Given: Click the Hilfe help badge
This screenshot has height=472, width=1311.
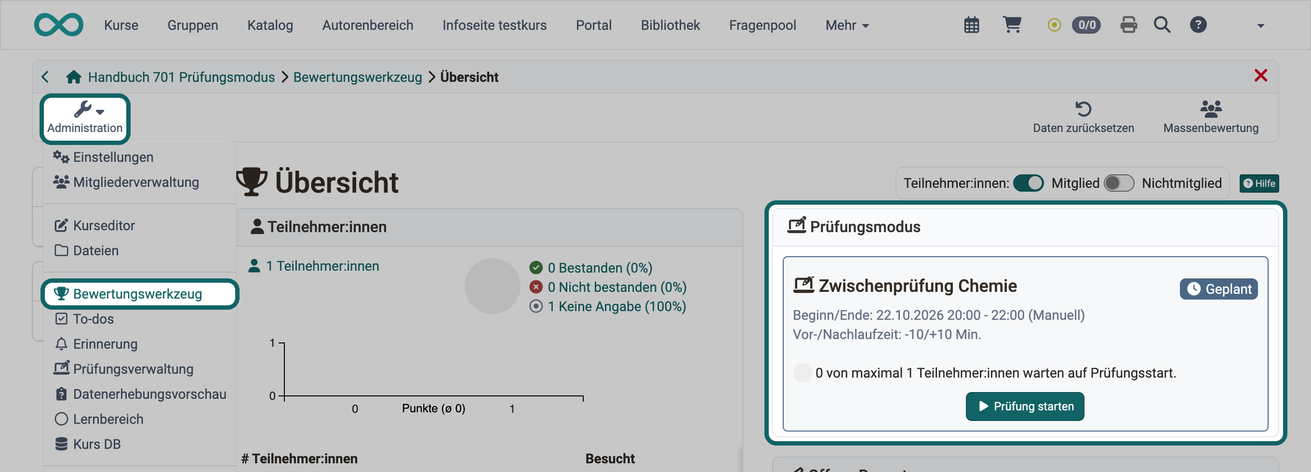Looking at the screenshot, I should (1259, 183).
